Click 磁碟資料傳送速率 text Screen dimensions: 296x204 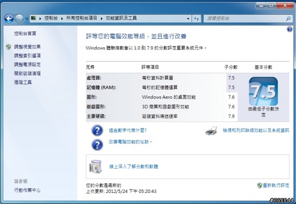(160, 116)
